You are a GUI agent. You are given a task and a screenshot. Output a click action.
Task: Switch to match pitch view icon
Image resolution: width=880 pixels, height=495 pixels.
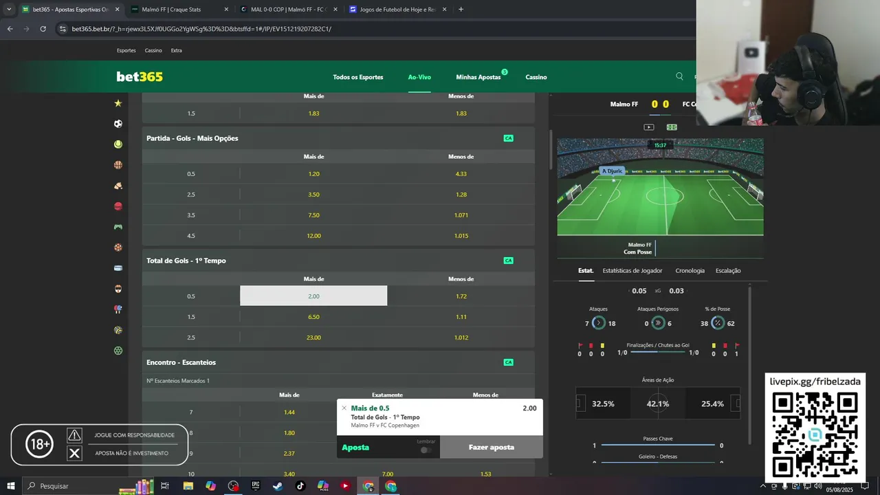(672, 127)
